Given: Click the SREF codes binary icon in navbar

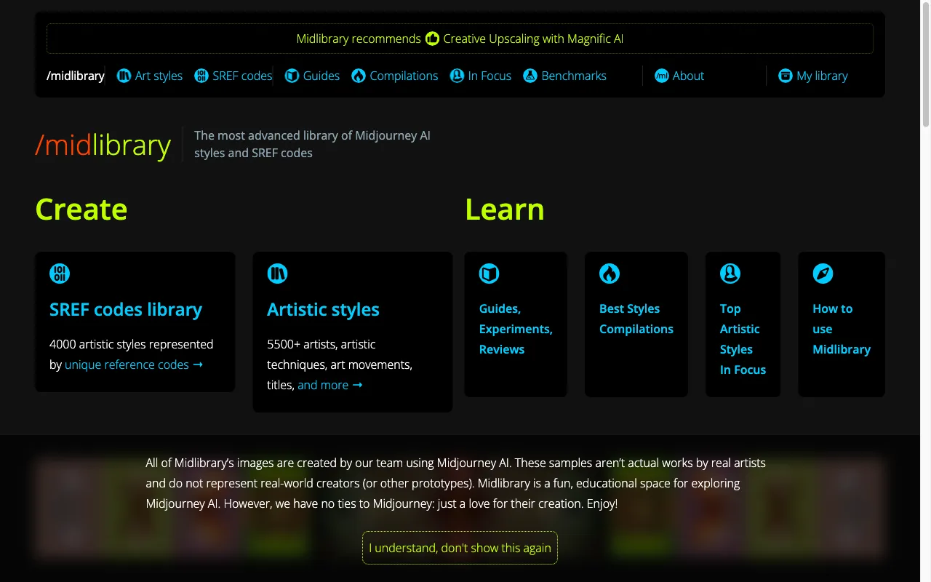Looking at the screenshot, I should click(x=201, y=76).
